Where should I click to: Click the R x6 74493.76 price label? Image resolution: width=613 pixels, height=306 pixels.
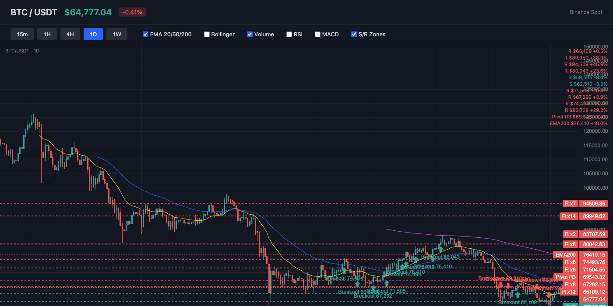[x=585, y=262]
